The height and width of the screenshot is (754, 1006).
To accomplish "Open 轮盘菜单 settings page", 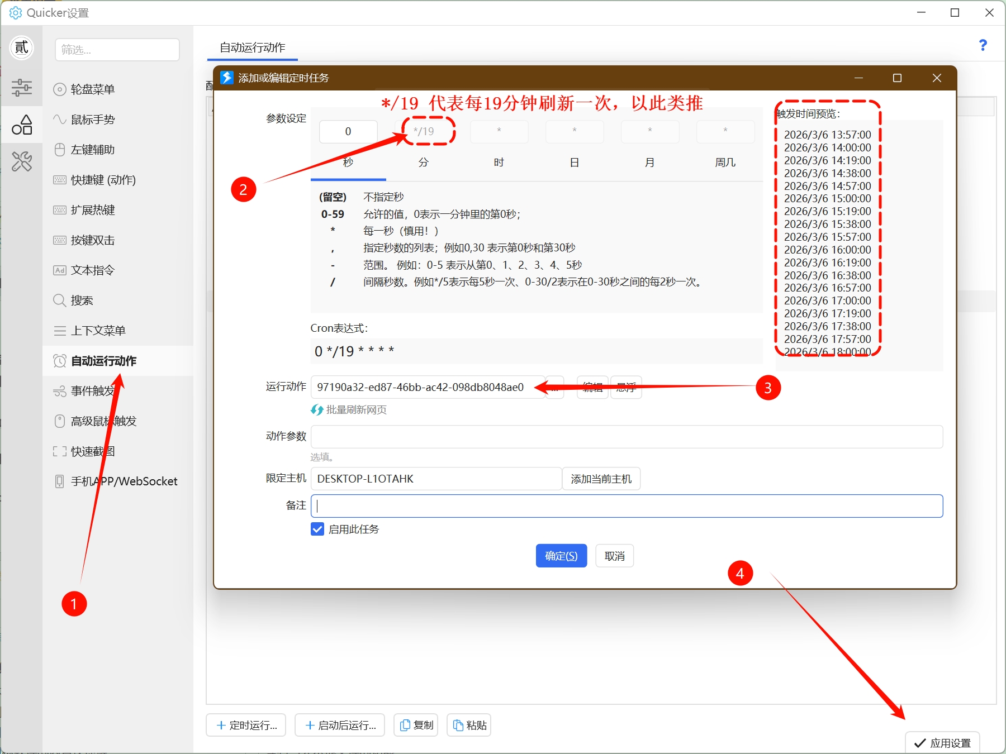I will pyautogui.click(x=92, y=89).
